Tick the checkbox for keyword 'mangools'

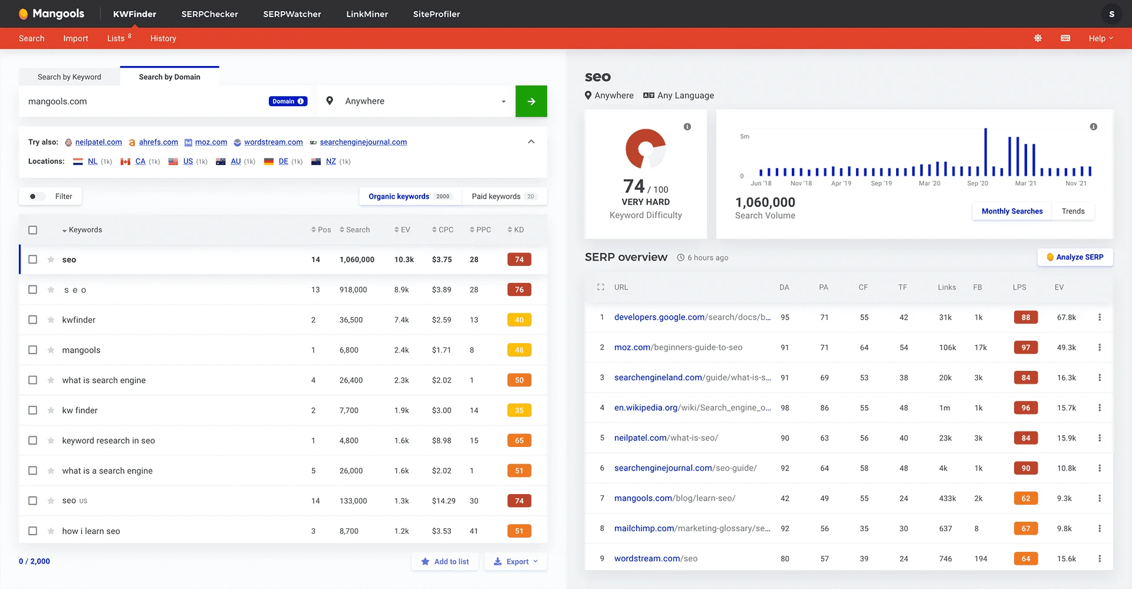tap(32, 350)
